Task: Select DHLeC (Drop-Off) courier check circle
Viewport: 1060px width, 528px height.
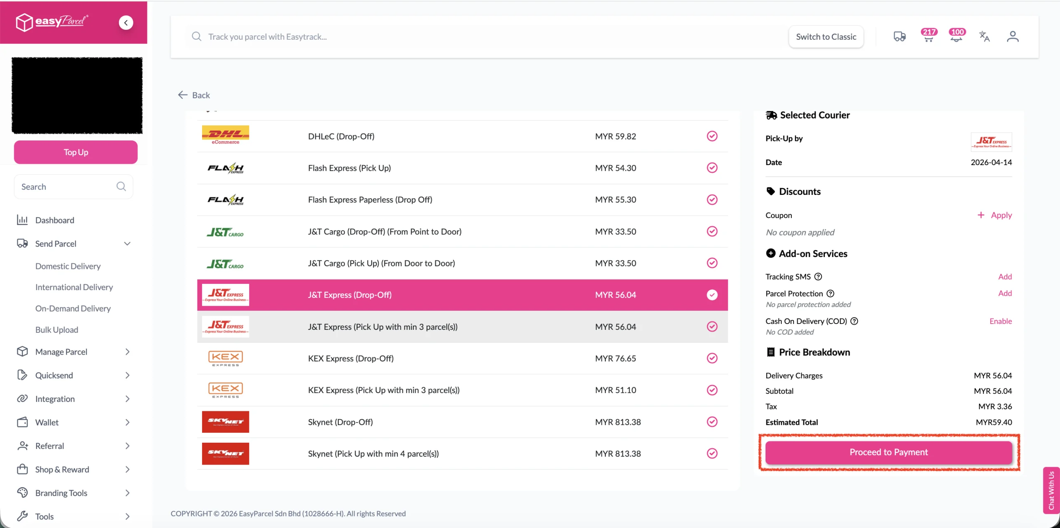Action: (x=712, y=136)
